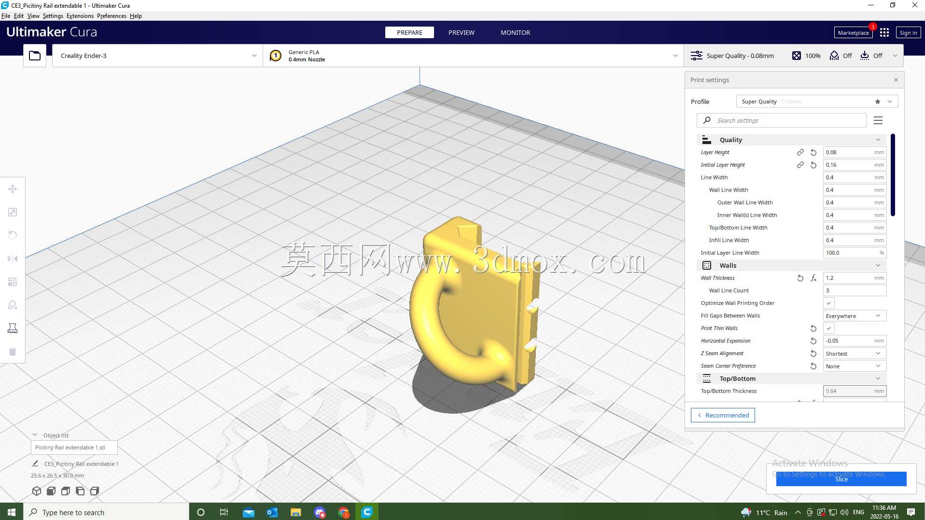Switch to left side view cube icon
The height and width of the screenshot is (520, 925).
click(x=80, y=491)
